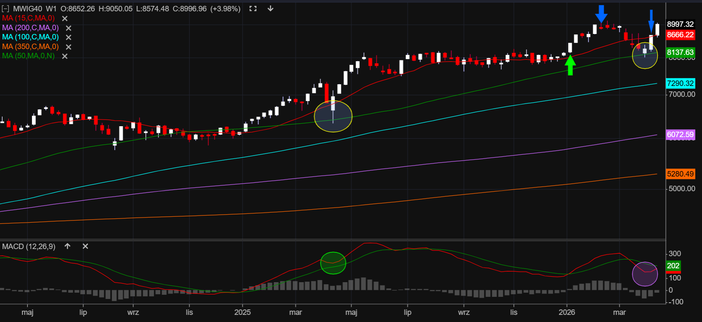The height and width of the screenshot is (322, 702).
Task: Select the MA (200,C,MA,0) purple label
Action: tap(30, 28)
